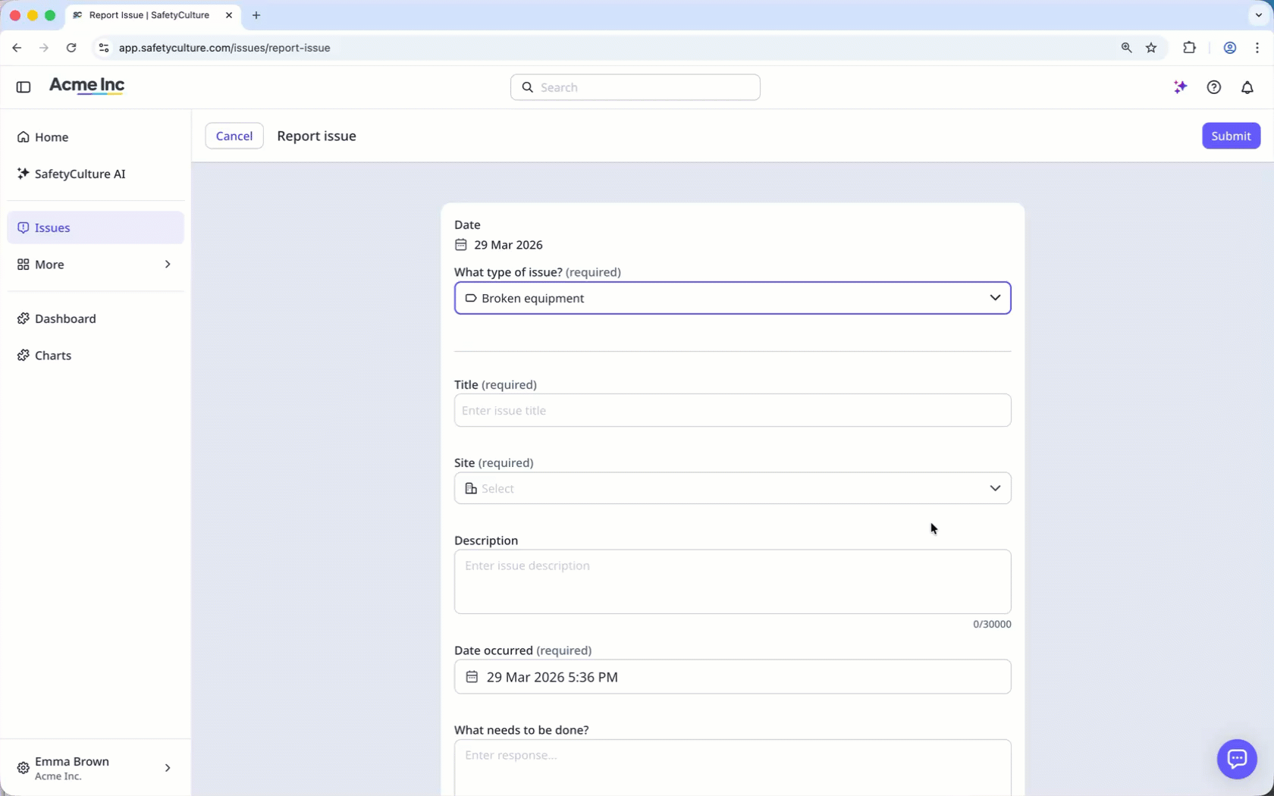
Task: Click the Search field in the header
Action: coord(635,87)
